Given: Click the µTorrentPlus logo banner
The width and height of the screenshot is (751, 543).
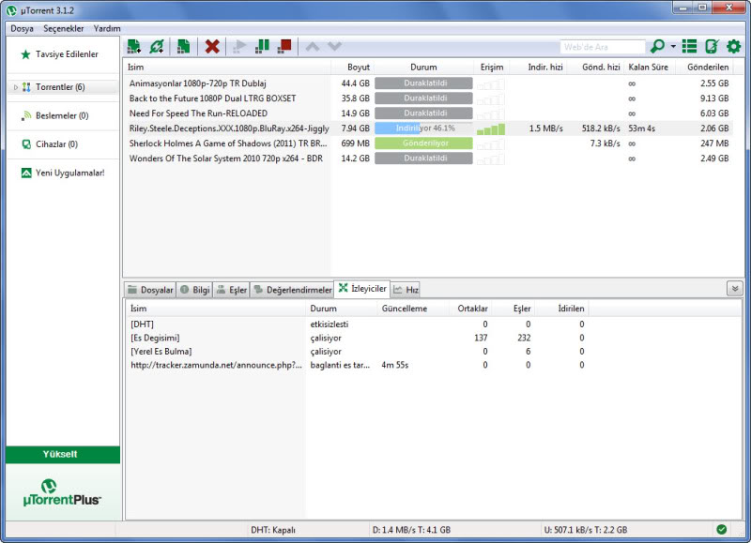Looking at the screenshot, I should coord(63,492).
